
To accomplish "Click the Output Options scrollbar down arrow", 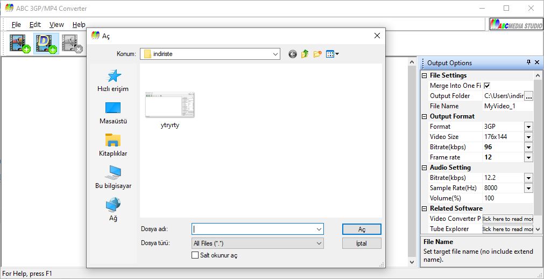I will click(538, 229).
